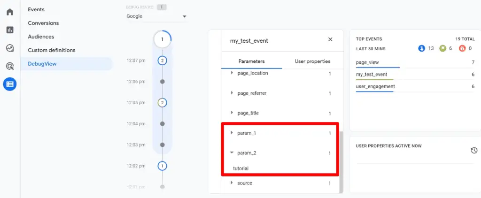
Task: Switch to the Parameters tab
Action: [x=252, y=61]
